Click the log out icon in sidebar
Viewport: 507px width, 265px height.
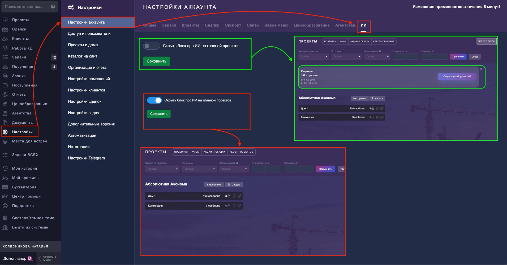tap(5, 227)
